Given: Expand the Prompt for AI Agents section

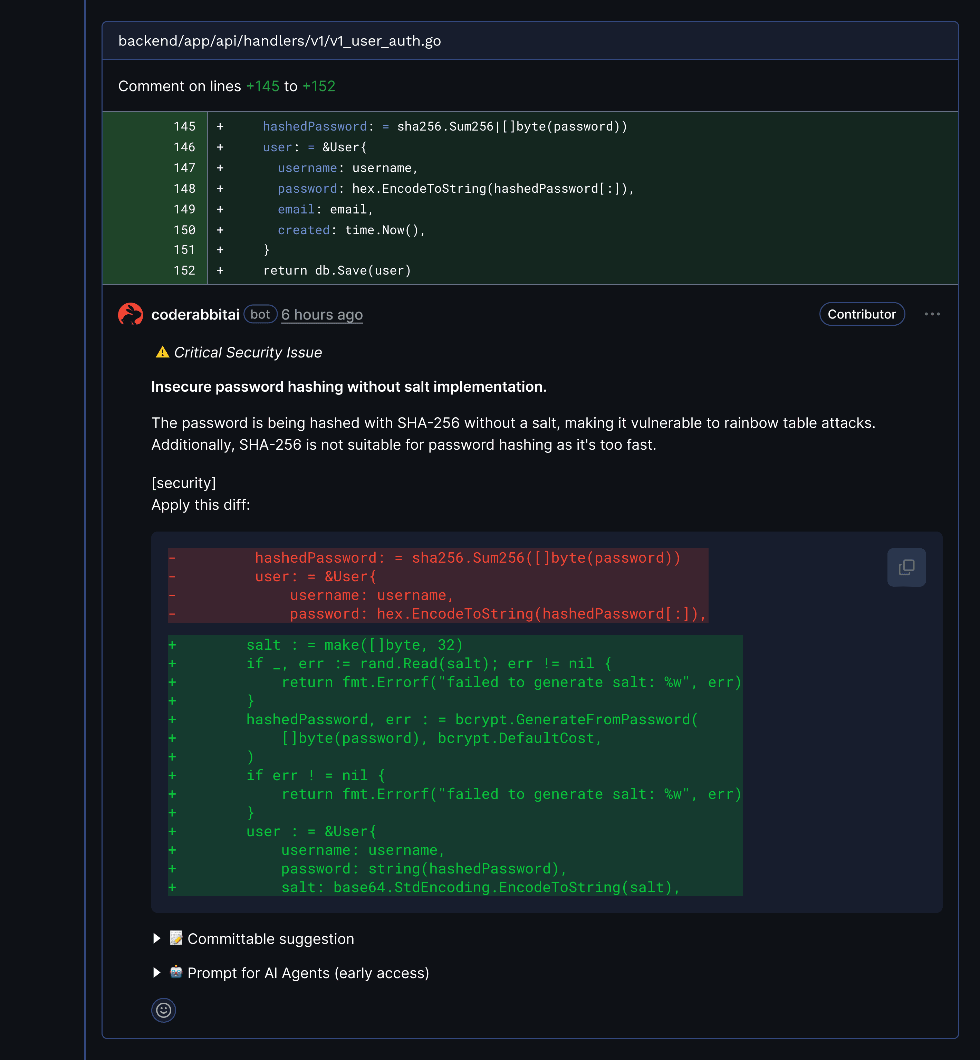Looking at the screenshot, I should (x=157, y=973).
